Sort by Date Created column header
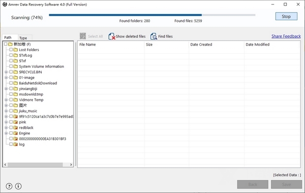 pyautogui.click(x=217, y=45)
